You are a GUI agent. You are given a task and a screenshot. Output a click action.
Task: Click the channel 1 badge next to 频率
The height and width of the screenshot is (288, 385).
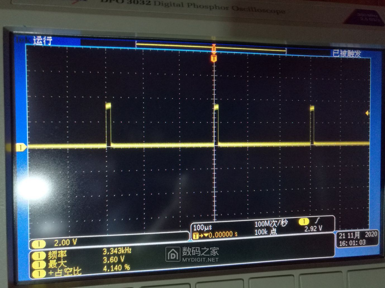(39, 256)
